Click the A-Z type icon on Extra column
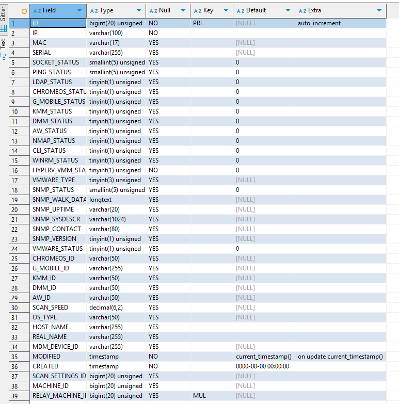 click(x=302, y=11)
